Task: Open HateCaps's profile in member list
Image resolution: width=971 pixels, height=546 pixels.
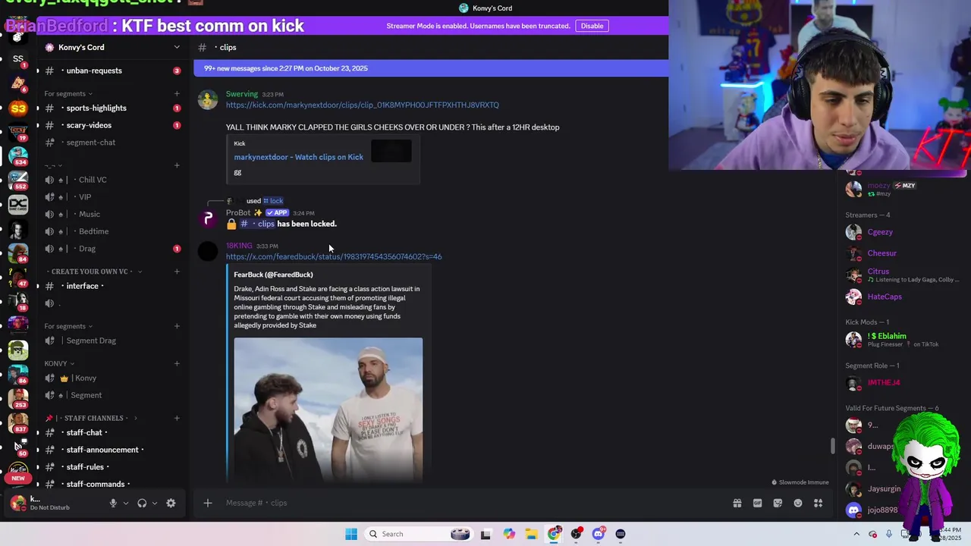Action: (885, 297)
